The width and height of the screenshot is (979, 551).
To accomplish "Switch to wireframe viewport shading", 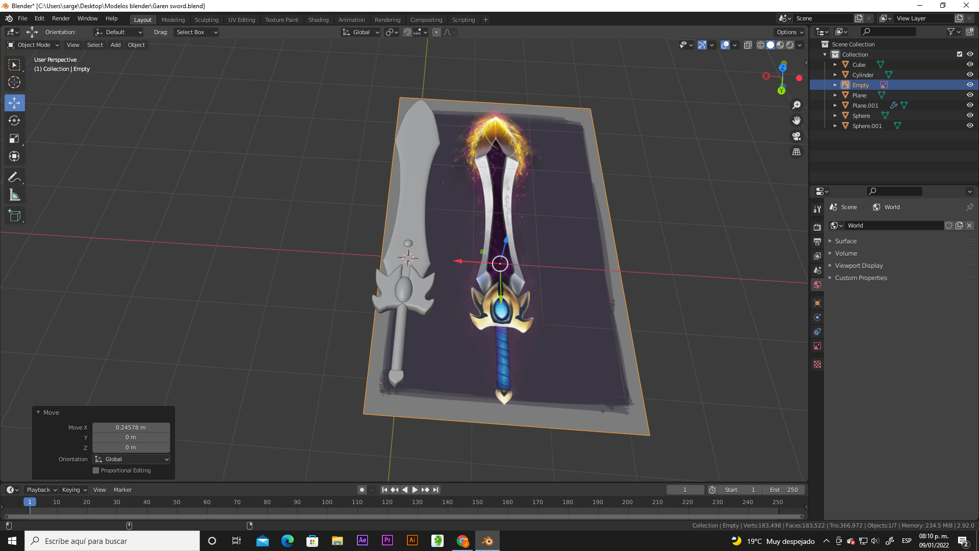I will 761,45.
